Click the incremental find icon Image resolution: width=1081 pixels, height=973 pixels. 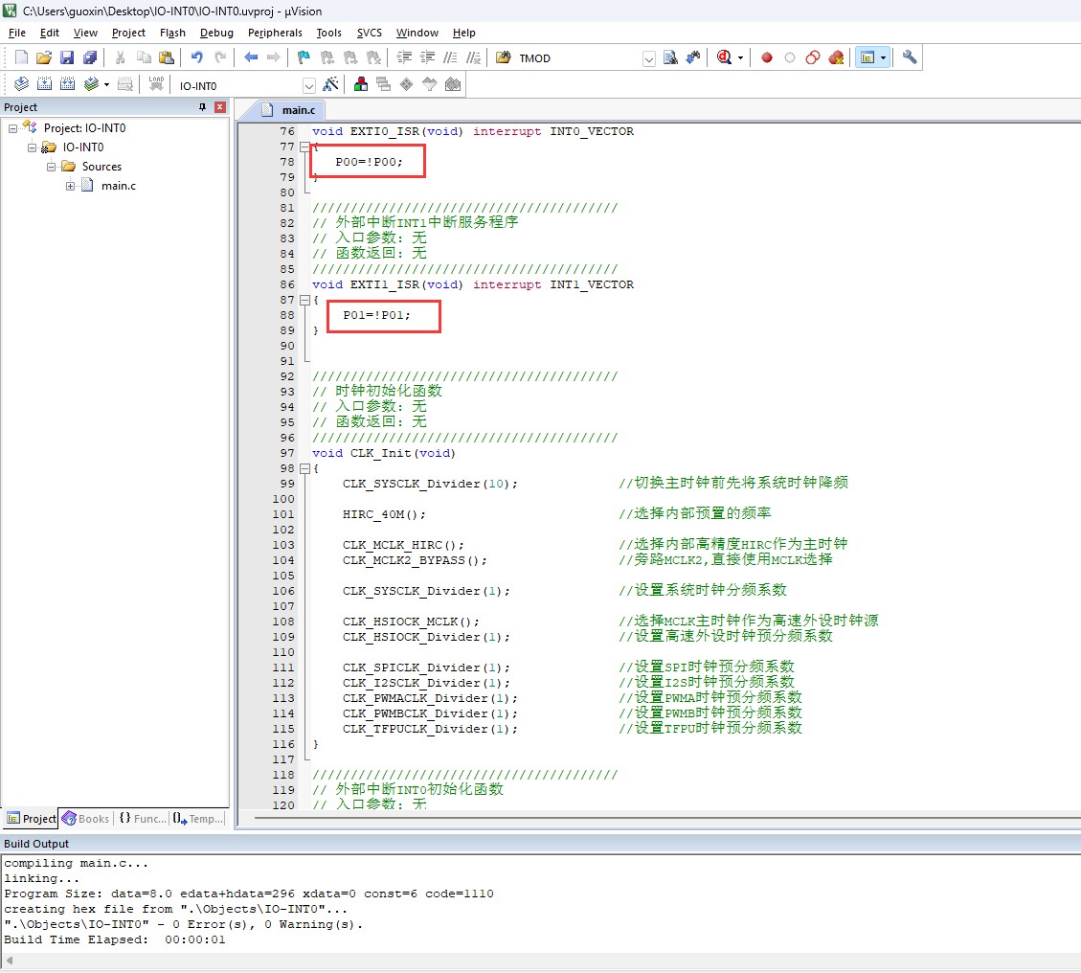(693, 57)
